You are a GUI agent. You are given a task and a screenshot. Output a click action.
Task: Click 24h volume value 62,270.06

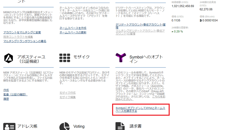[206, 9]
